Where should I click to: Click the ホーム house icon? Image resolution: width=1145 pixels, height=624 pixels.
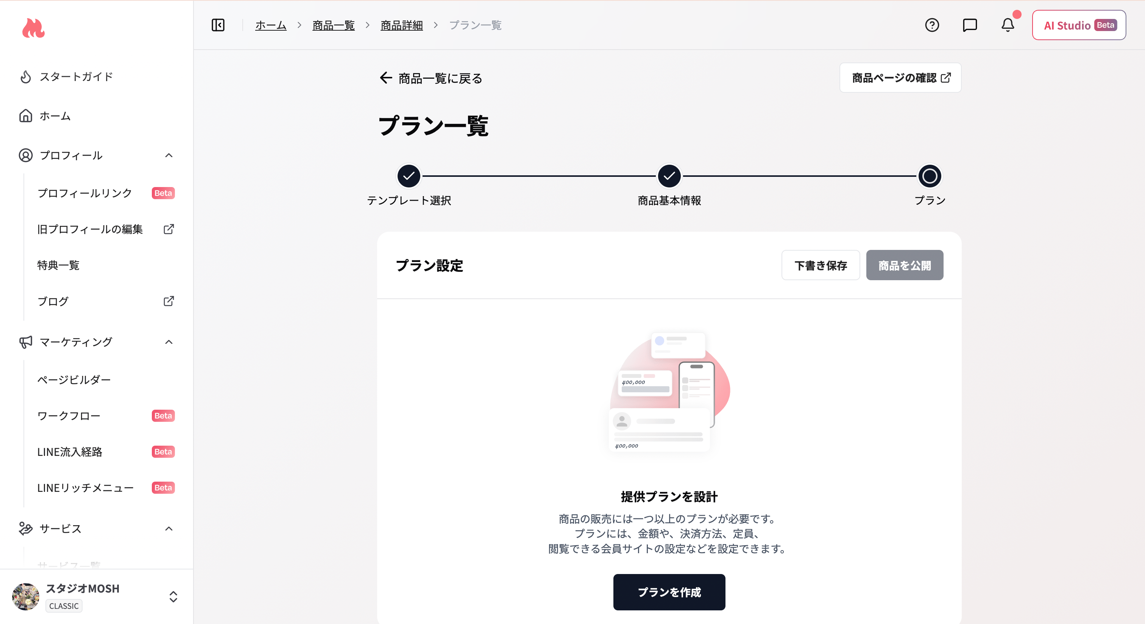(x=26, y=116)
